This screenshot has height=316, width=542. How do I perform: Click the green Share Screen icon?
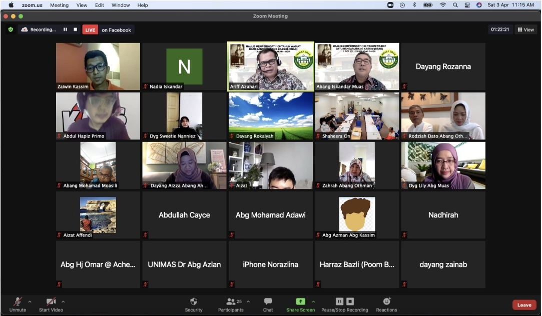point(300,301)
